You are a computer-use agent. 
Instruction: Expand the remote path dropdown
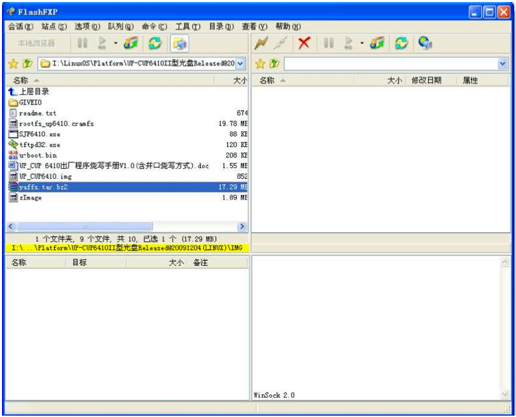click(x=503, y=63)
